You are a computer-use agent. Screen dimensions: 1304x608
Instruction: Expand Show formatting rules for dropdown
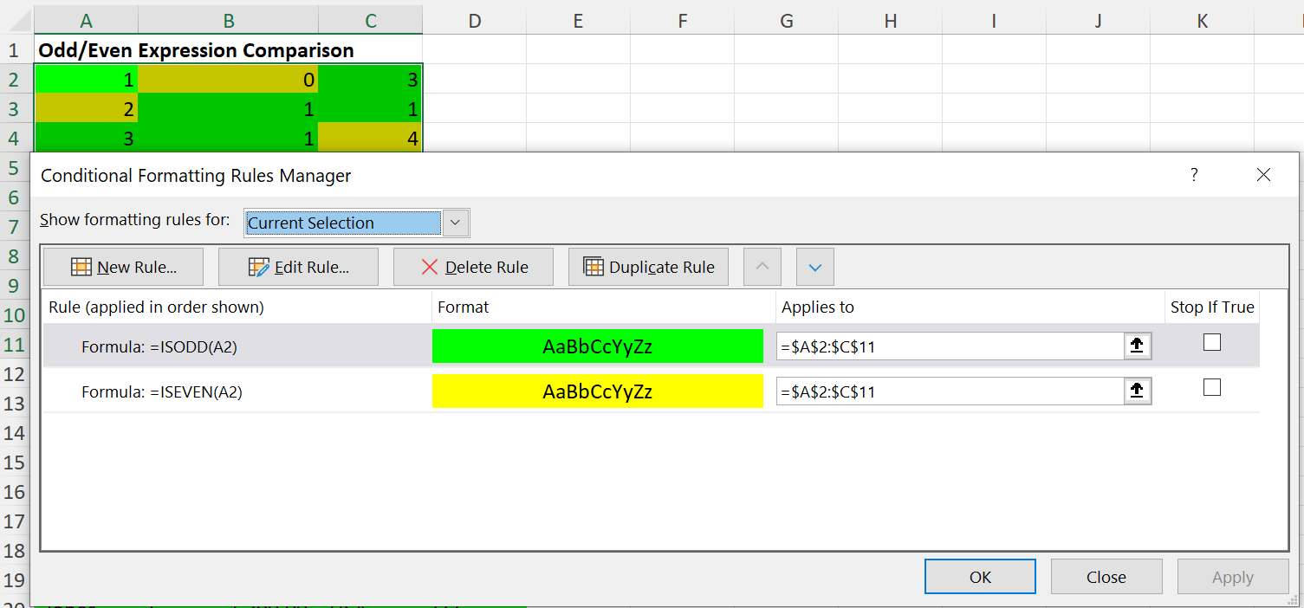(x=456, y=223)
